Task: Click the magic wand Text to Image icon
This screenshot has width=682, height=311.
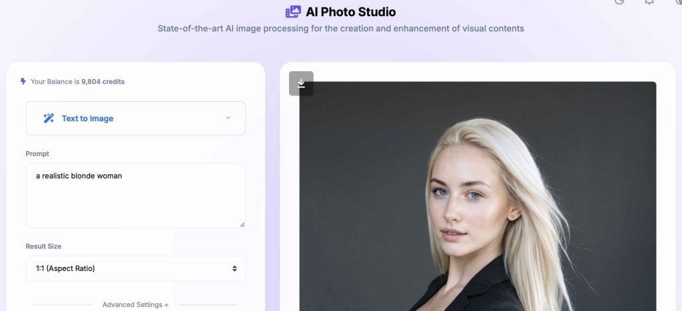Action: 49,118
